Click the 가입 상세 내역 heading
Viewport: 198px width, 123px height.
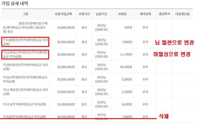click(15, 3)
